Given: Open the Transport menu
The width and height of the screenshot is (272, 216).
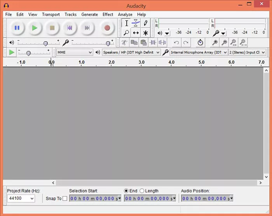Looking at the screenshot, I should pyautogui.click(x=51, y=14).
